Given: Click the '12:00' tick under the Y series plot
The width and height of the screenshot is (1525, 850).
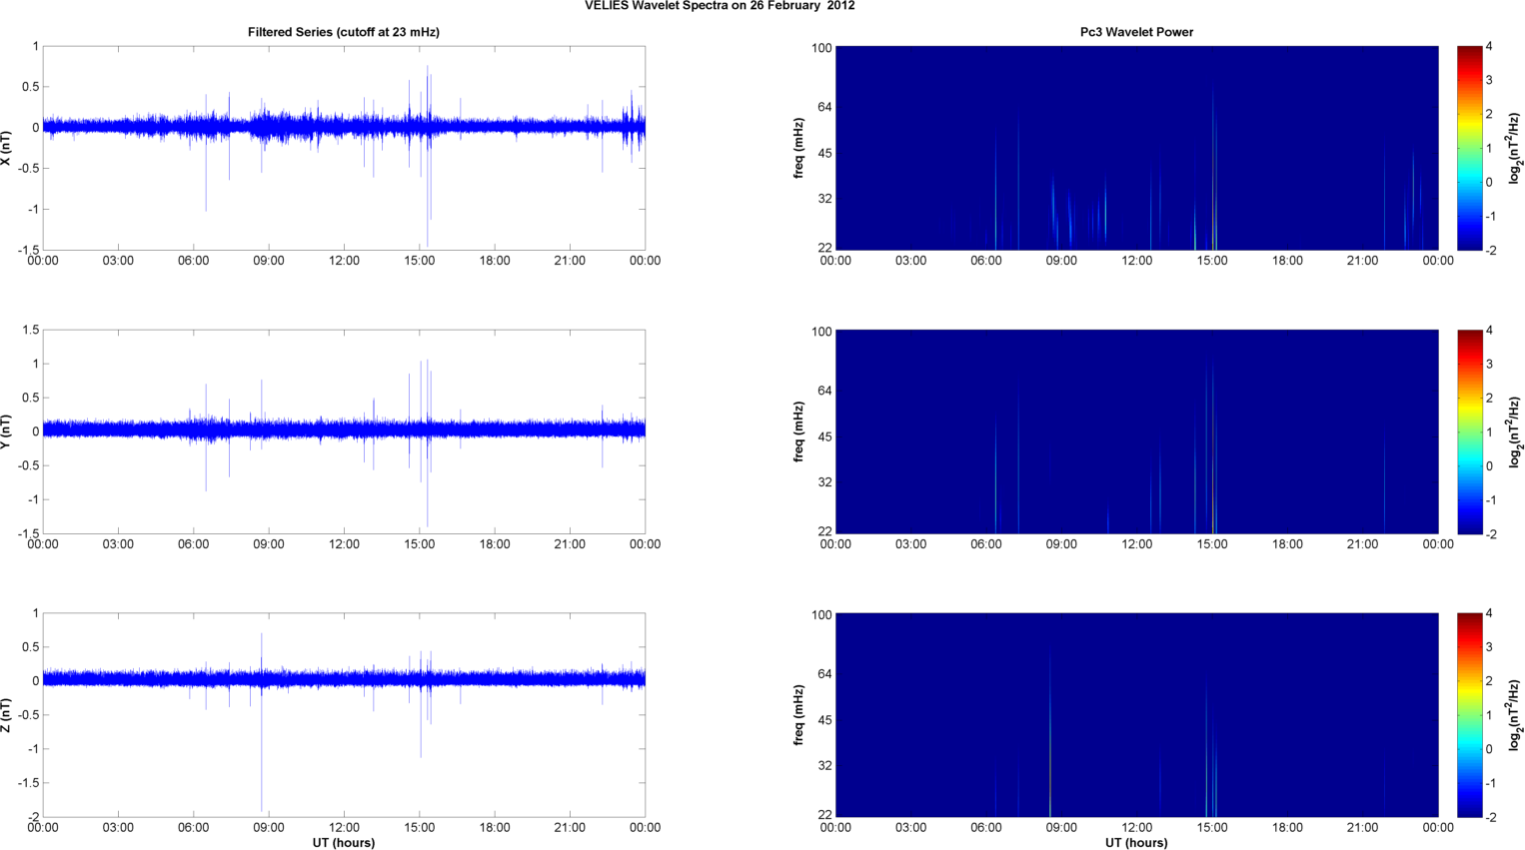Looking at the screenshot, I should [x=345, y=544].
